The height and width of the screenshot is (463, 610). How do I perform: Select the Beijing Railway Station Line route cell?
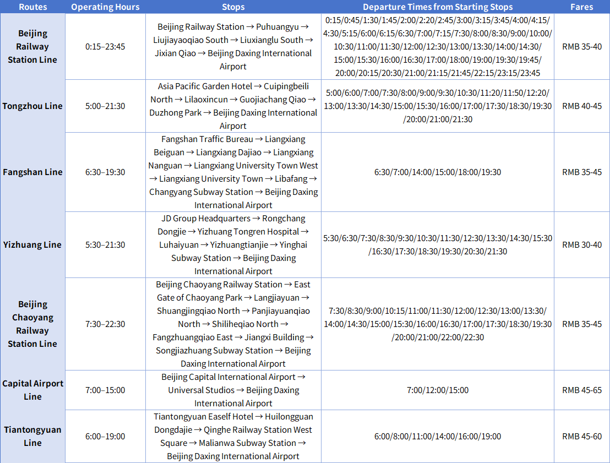pos(32,47)
